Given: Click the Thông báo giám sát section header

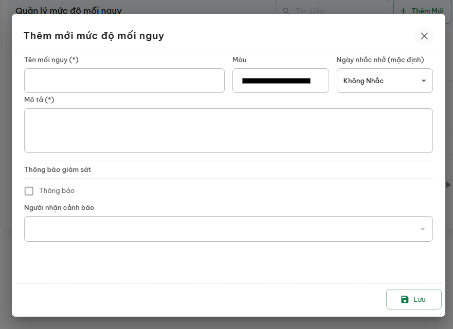Looking at the screenshot, I should coord(58,169).
